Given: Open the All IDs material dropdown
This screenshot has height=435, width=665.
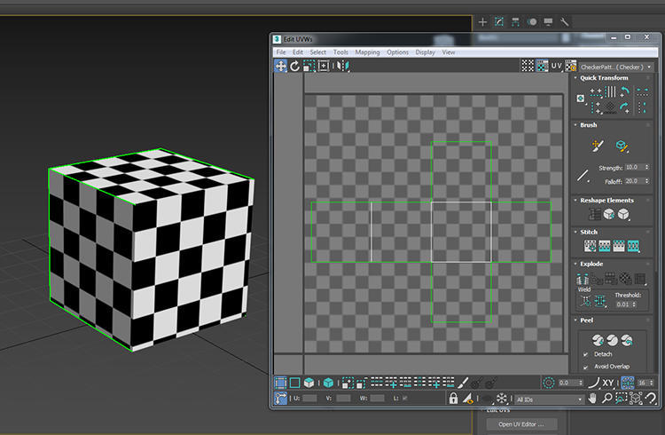Looking at the screenshot, I should (549, 399).
